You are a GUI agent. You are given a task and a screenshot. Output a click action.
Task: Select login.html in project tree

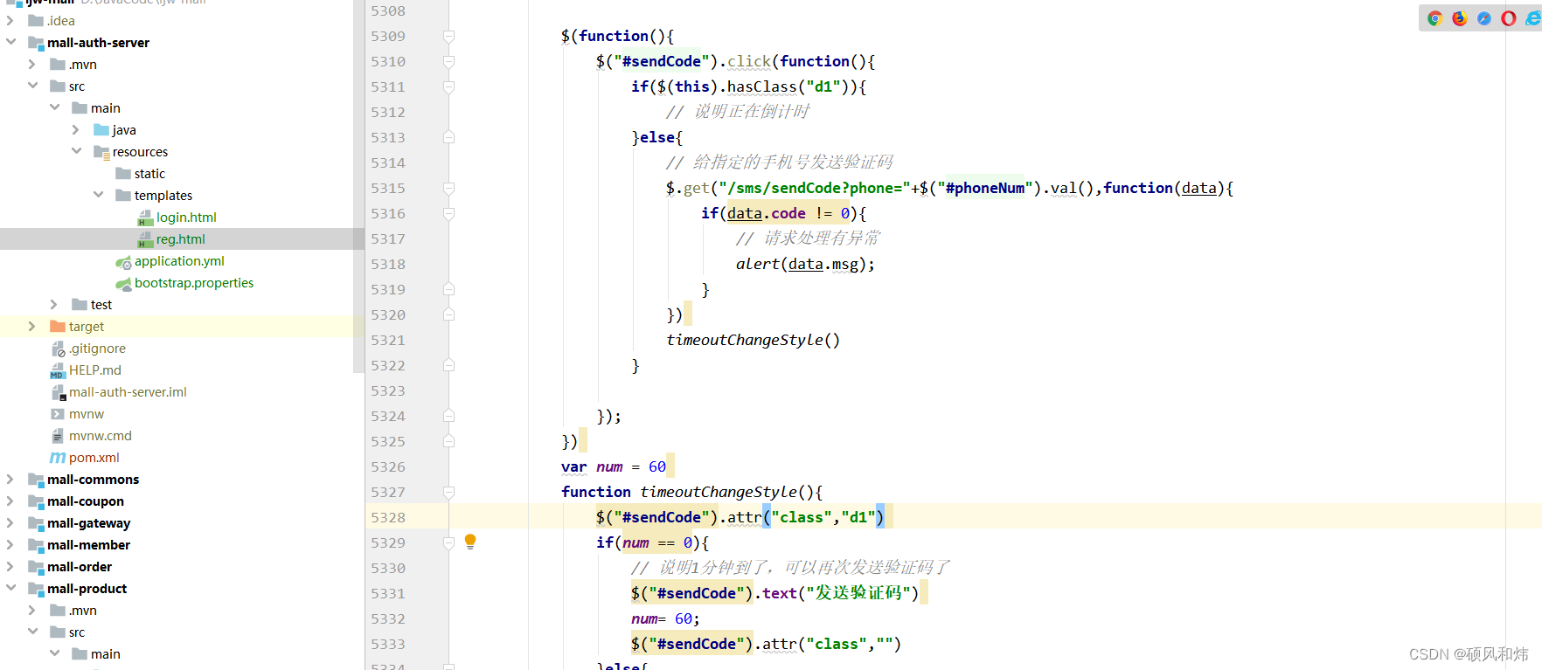(x=186, y=218)
